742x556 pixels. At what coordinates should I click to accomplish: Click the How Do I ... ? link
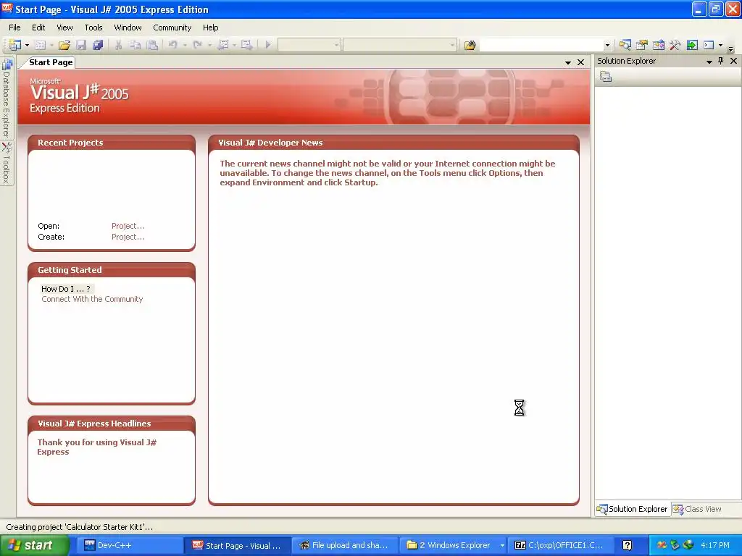tap(66, 288)
